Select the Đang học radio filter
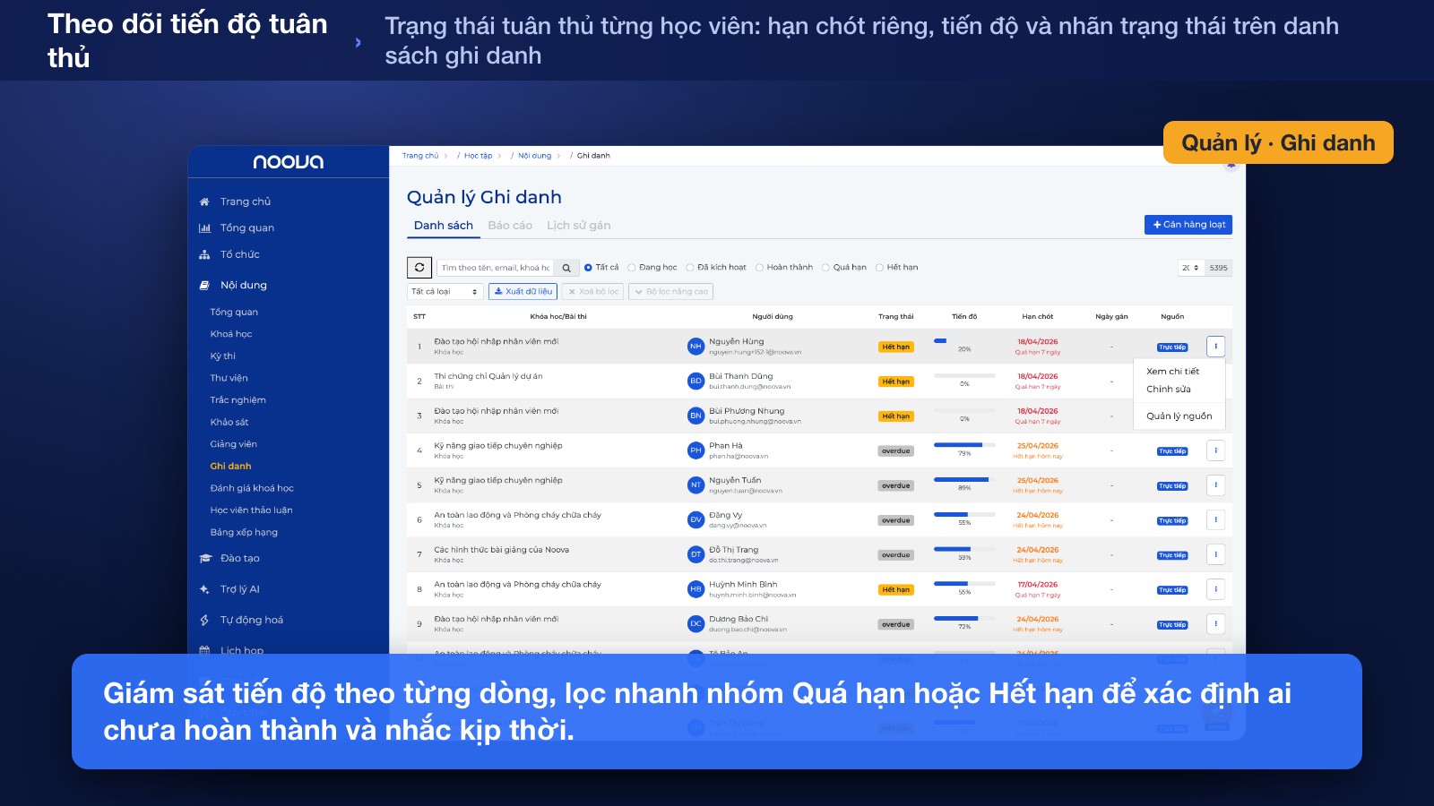Viewport: 1434px width, 806px height. pos(631,268)
